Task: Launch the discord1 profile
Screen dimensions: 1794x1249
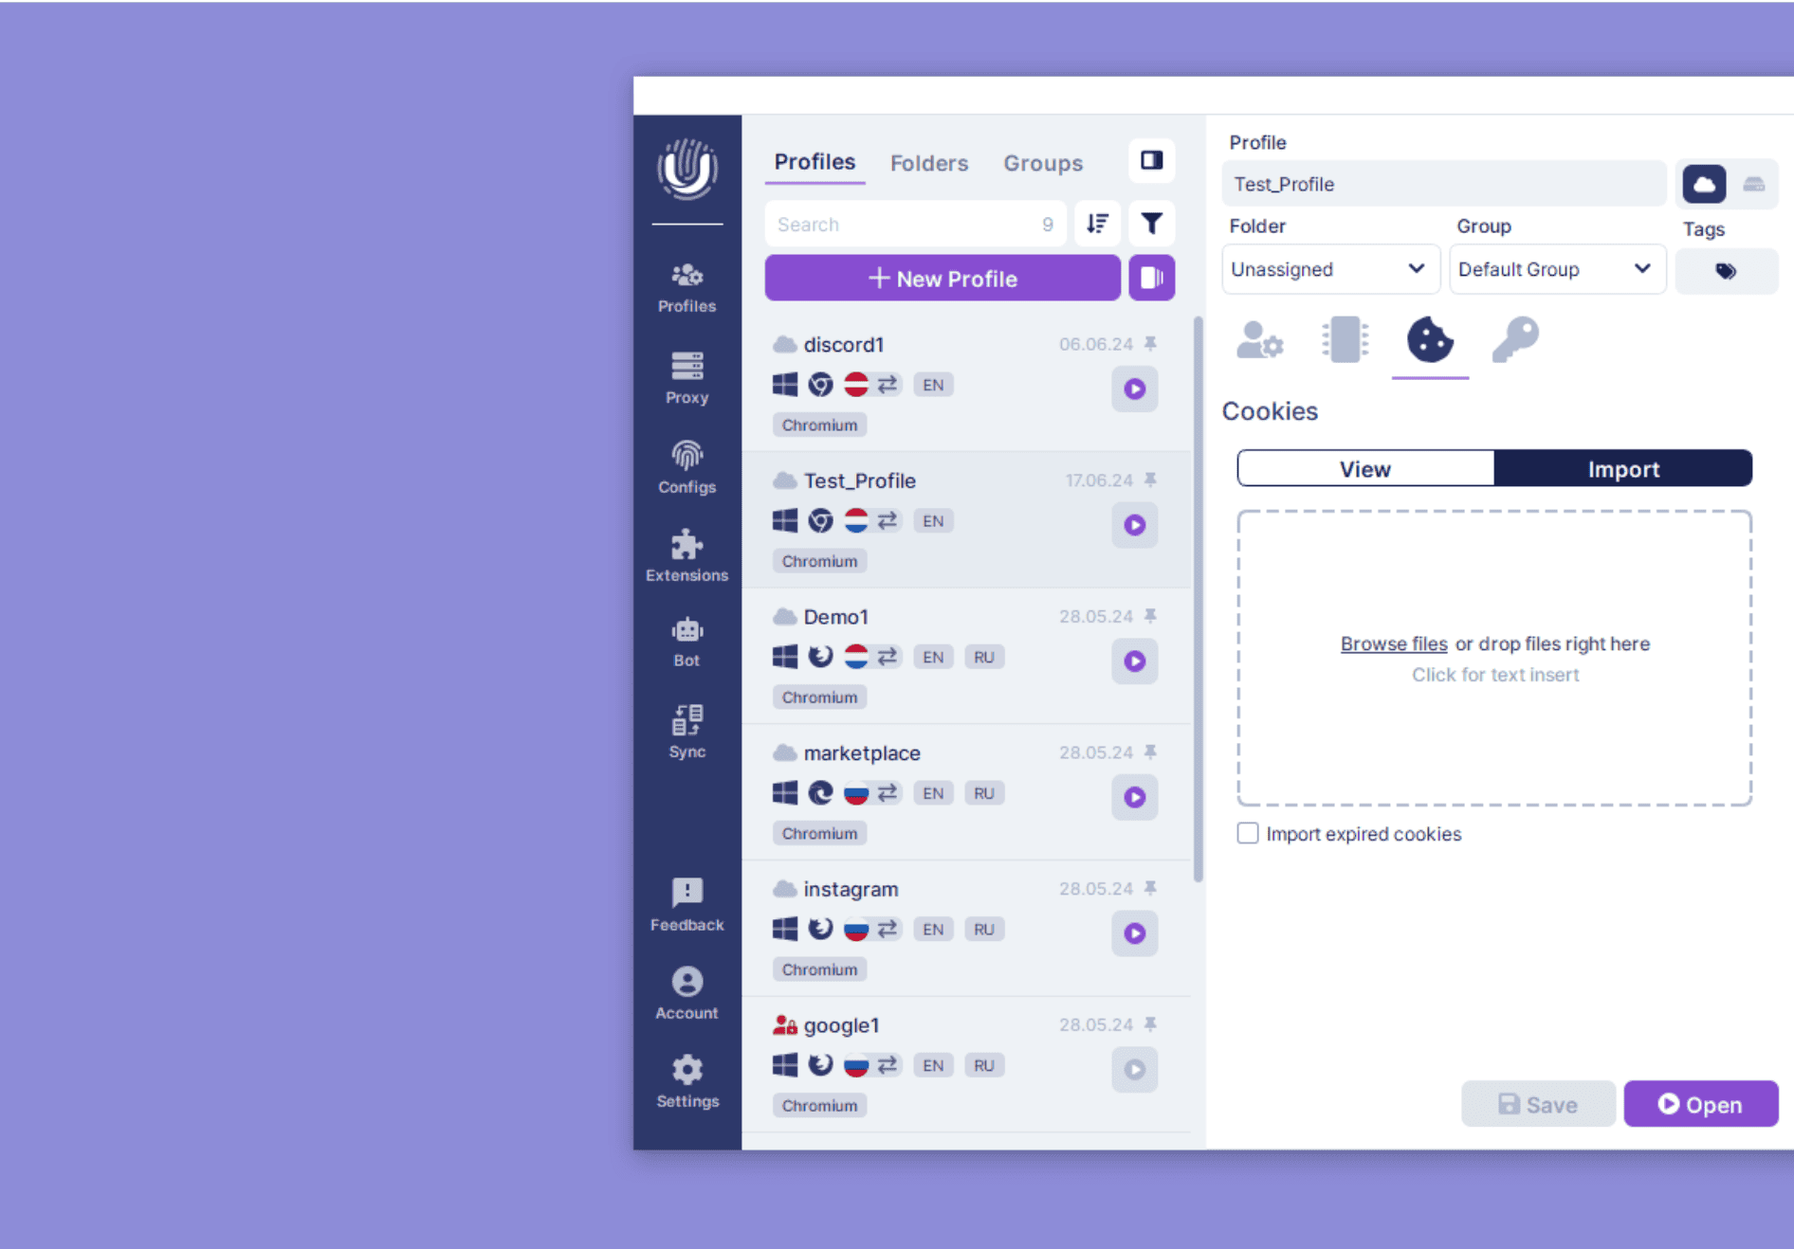Action: 1134,389
